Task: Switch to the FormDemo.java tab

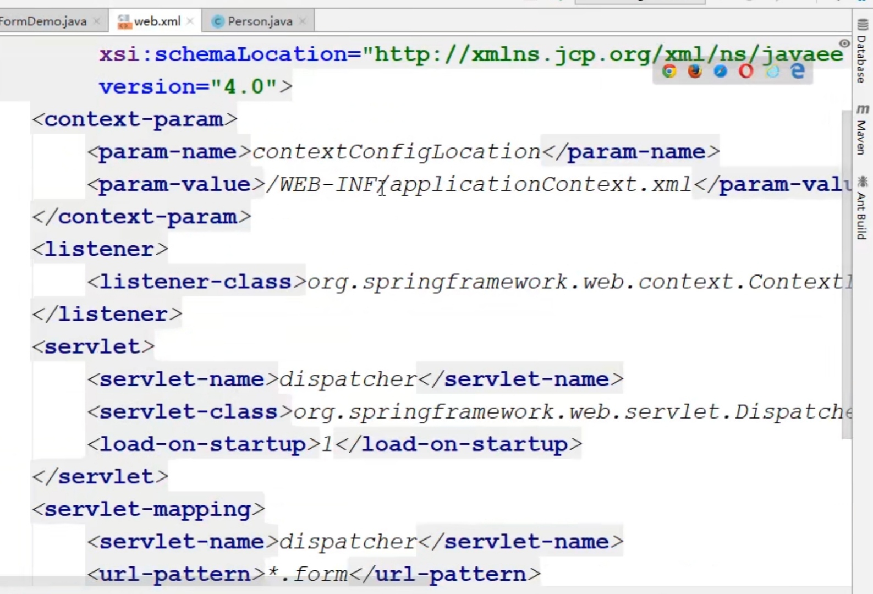Action: (x=43, y=21)
